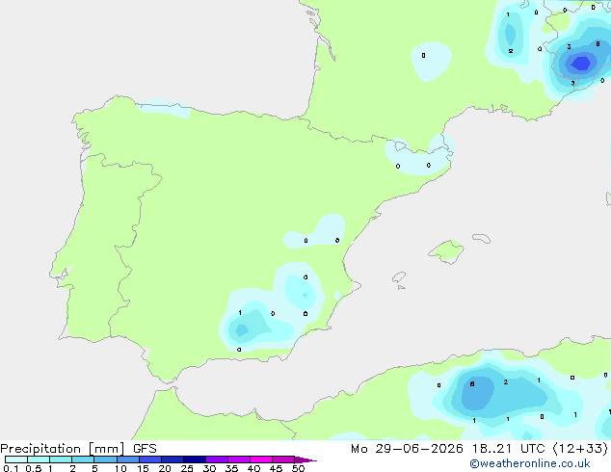Click the 1–2 mm legend swatch

point(61,459)
